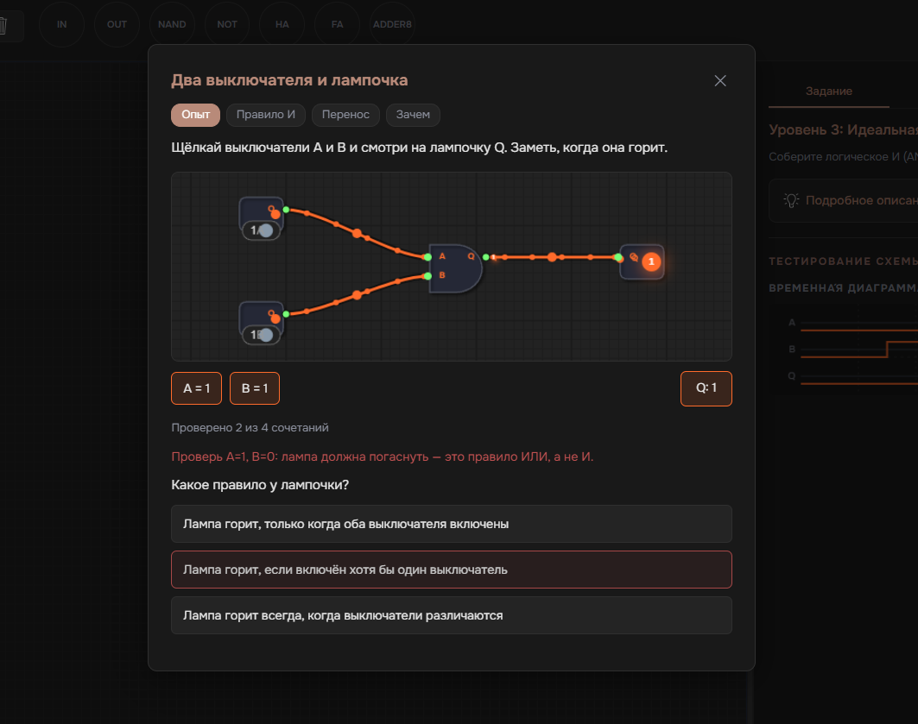Click 'Проверено 2 из 4 сочетаний' text
This screenshot has width=918, height=724.
(x=250, y=427)
